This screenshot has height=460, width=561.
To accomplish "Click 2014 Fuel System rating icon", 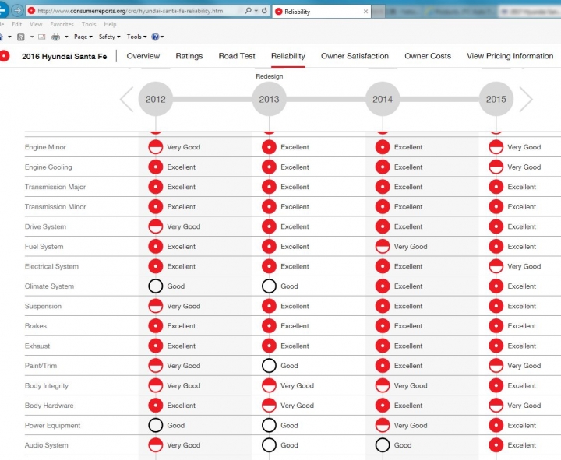I will tap(383, 246).
